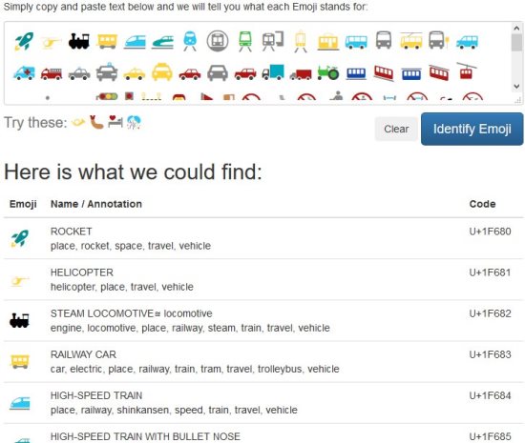The height and width of the screenshot is (443, 525).
Task: Try the thunder cloud rain sample emoji
Action: (x=134, y=123)
